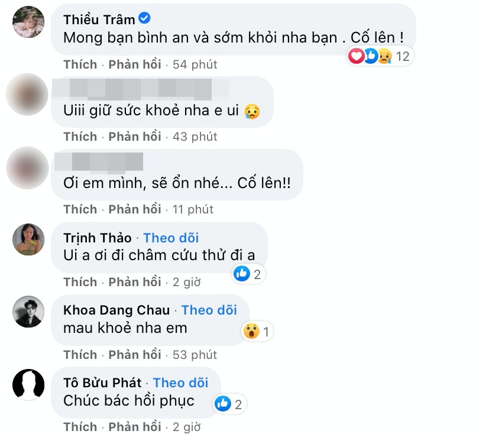Like Thiều Trâm's comment with Thích
489x434 pixels.
80,64
